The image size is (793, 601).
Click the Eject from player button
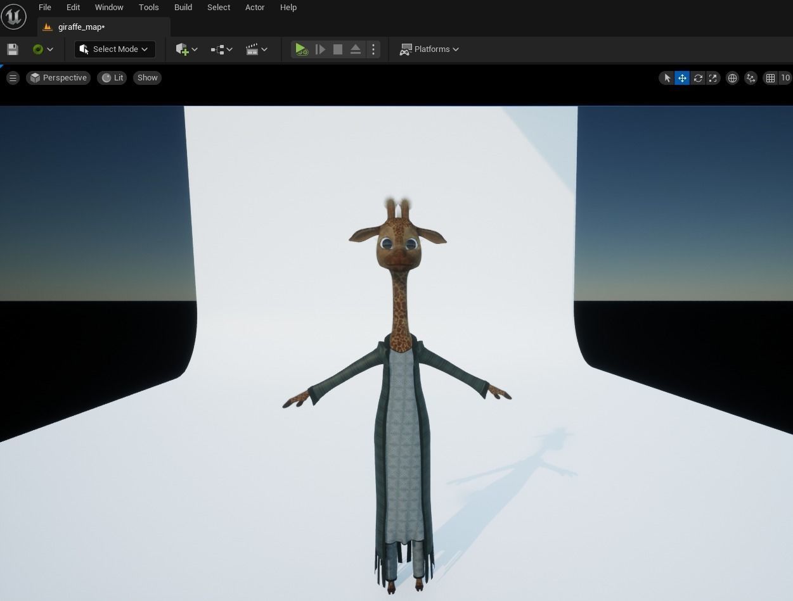coord(356,49)
